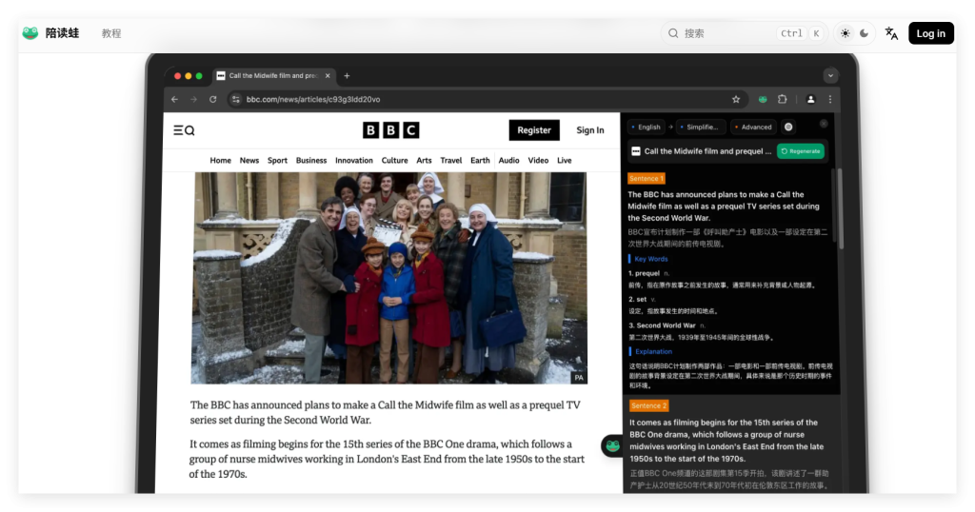
Task: Click the site info icon in address bar
Action: (x=236, y=99)
